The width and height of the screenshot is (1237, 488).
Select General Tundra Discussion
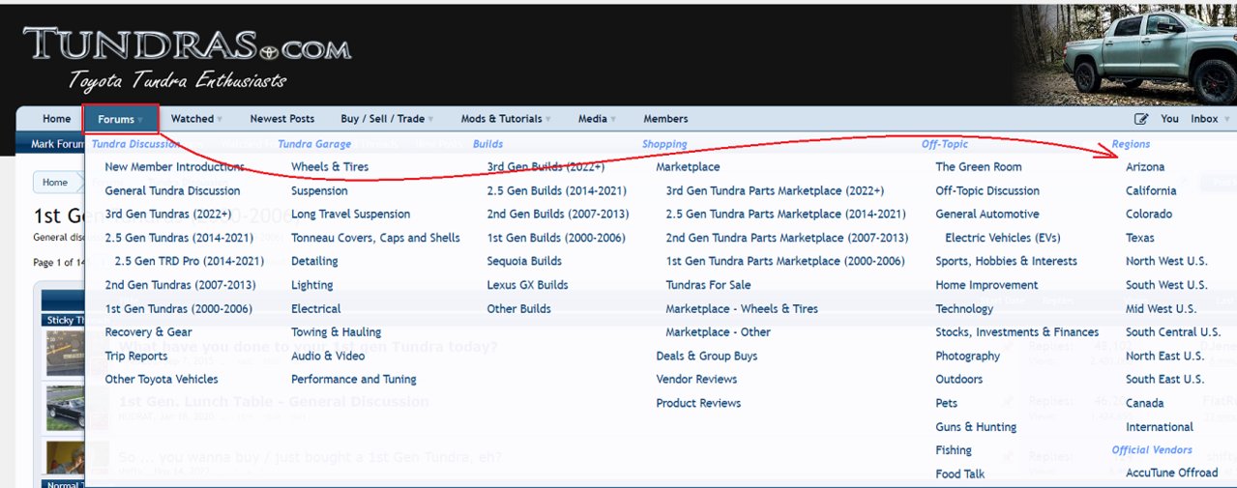click(172, 190)
